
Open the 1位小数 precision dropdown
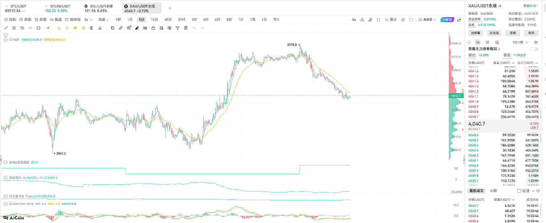point(520,42)
